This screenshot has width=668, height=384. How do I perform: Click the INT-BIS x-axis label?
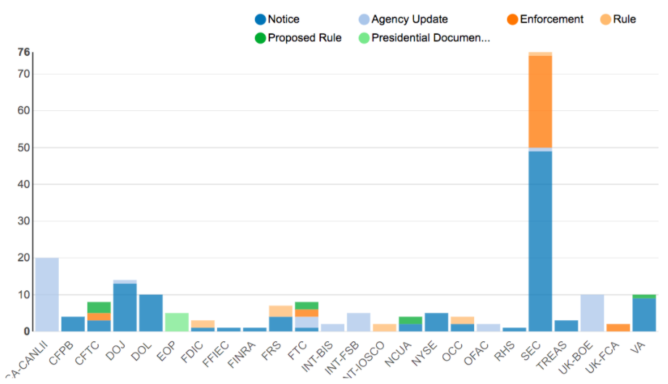tap(317, 356)
